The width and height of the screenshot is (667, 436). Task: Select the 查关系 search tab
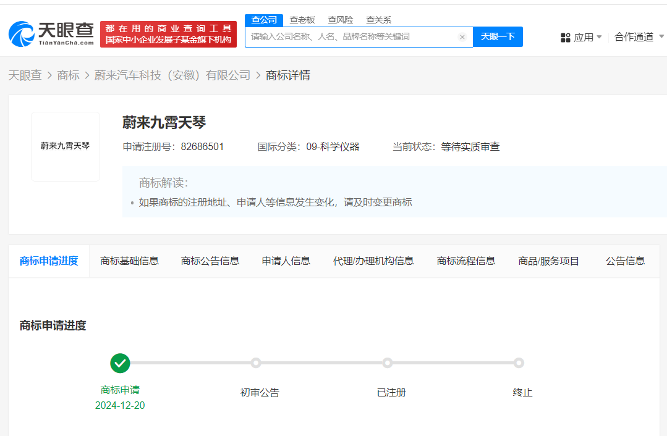pyautogui.click(x=378, y=20)
